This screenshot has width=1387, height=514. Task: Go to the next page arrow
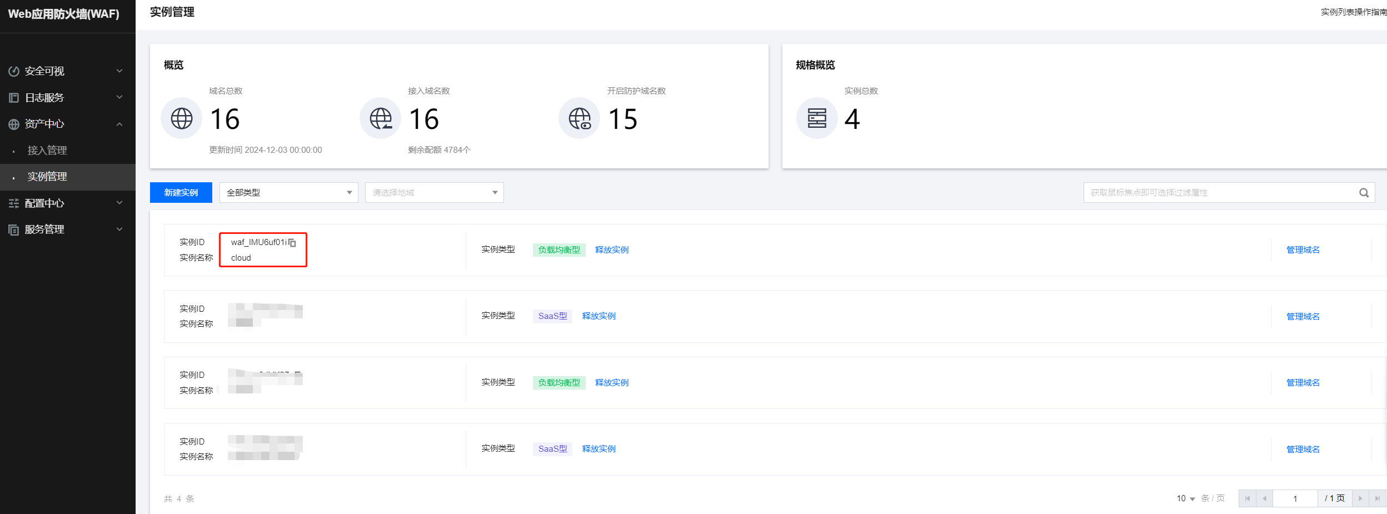coord(1360,498)
